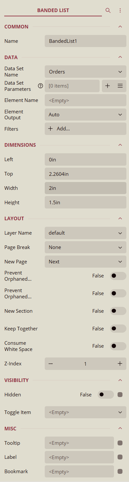This screenshot has width=129, height=482.
Task: Click the square marker beside Tooltip
Action: click(x=120, y=443)
